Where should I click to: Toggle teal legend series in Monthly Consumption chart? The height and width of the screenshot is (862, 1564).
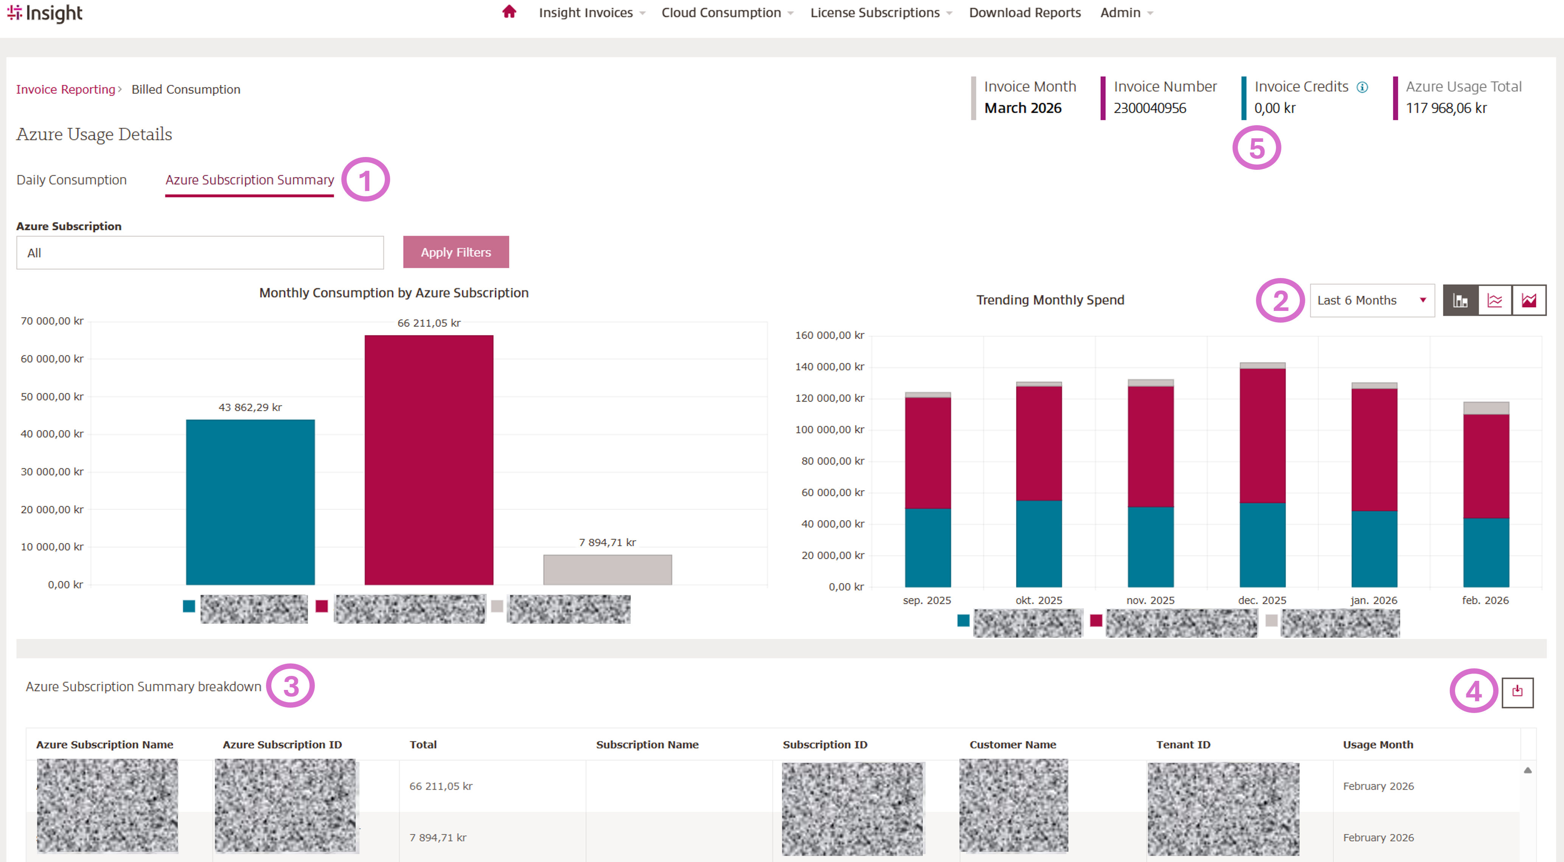(x=189, y=606)
